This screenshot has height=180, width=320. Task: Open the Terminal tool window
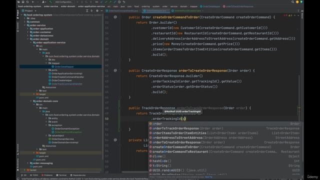click(61, 175)
